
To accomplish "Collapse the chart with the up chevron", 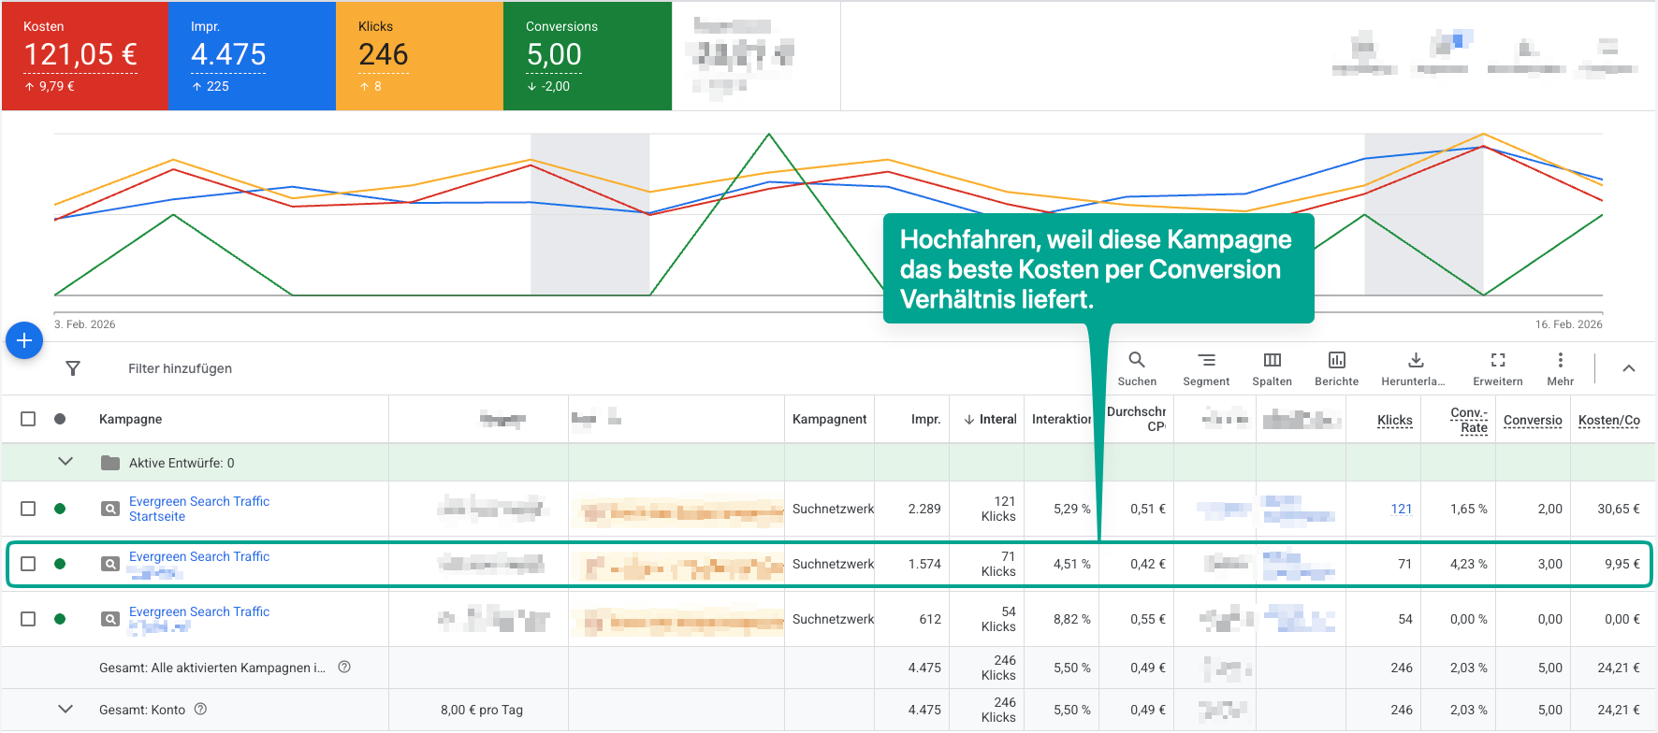I will click(1628, 368).
